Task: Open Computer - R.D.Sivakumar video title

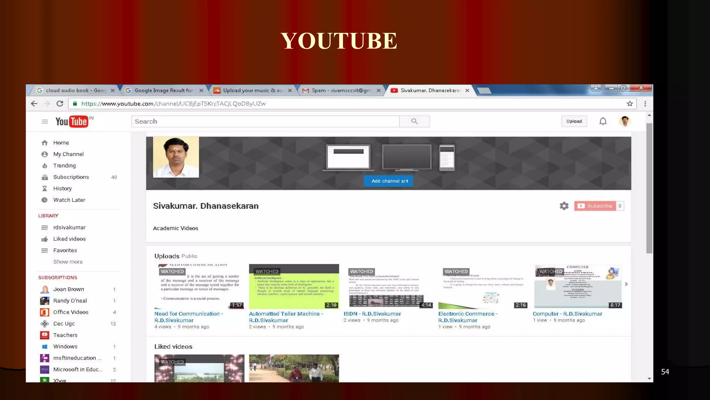Action: [568, 314]
